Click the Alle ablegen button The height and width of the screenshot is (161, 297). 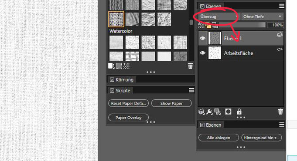pos(218,138)
